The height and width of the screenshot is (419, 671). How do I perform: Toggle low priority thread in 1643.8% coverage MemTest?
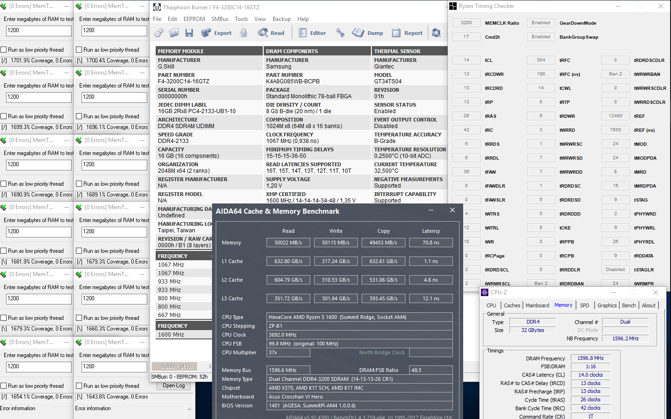point(79,386)
